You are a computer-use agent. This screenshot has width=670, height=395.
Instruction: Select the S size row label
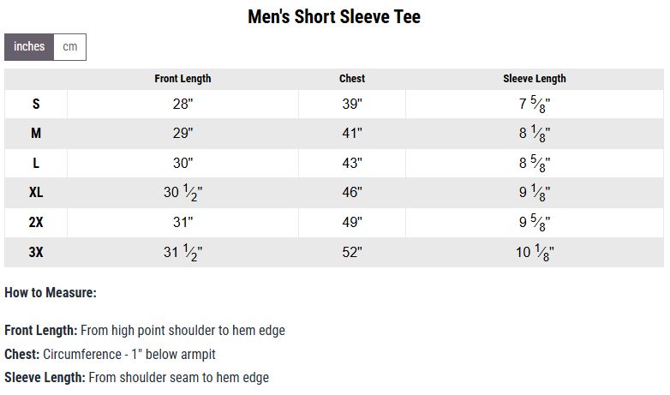pos(36,105)
